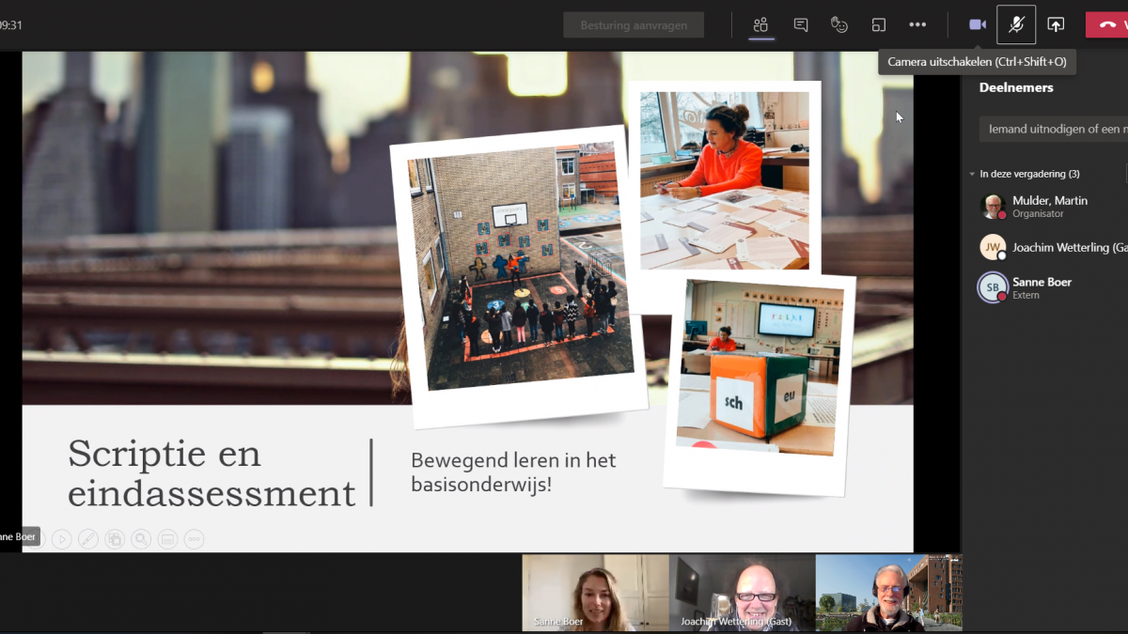This screenshot has height=634, width=1128.
Task: Open the meeting chat icon
Action: pos(801,24)
